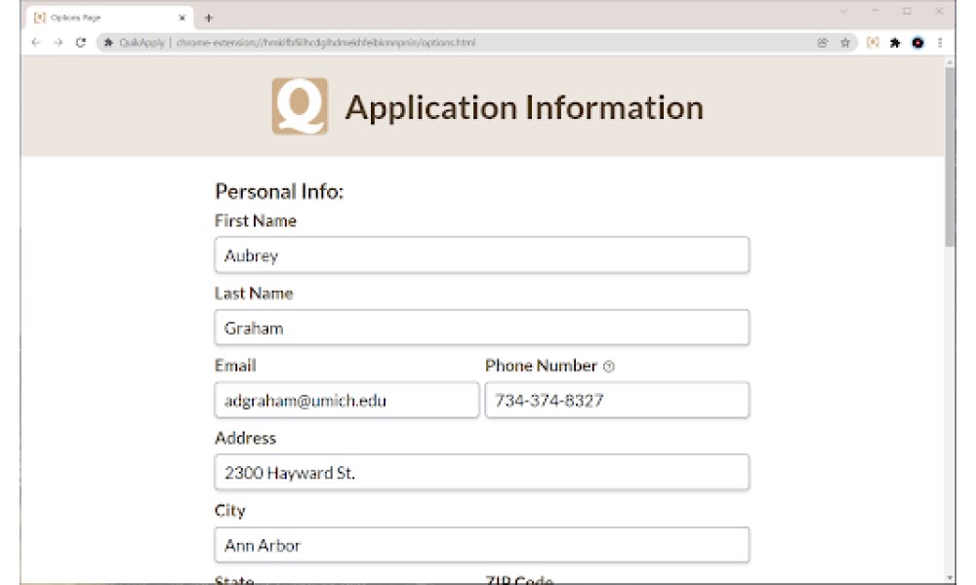The image size is (976, 585).
Task: Open the tab search chevron
Action: pos(843,11)
